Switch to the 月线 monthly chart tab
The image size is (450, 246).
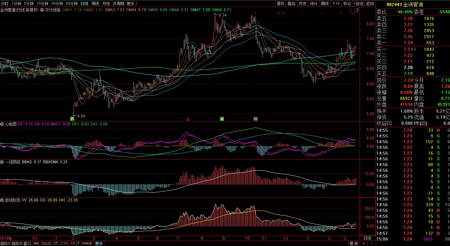tap(106, 4)
